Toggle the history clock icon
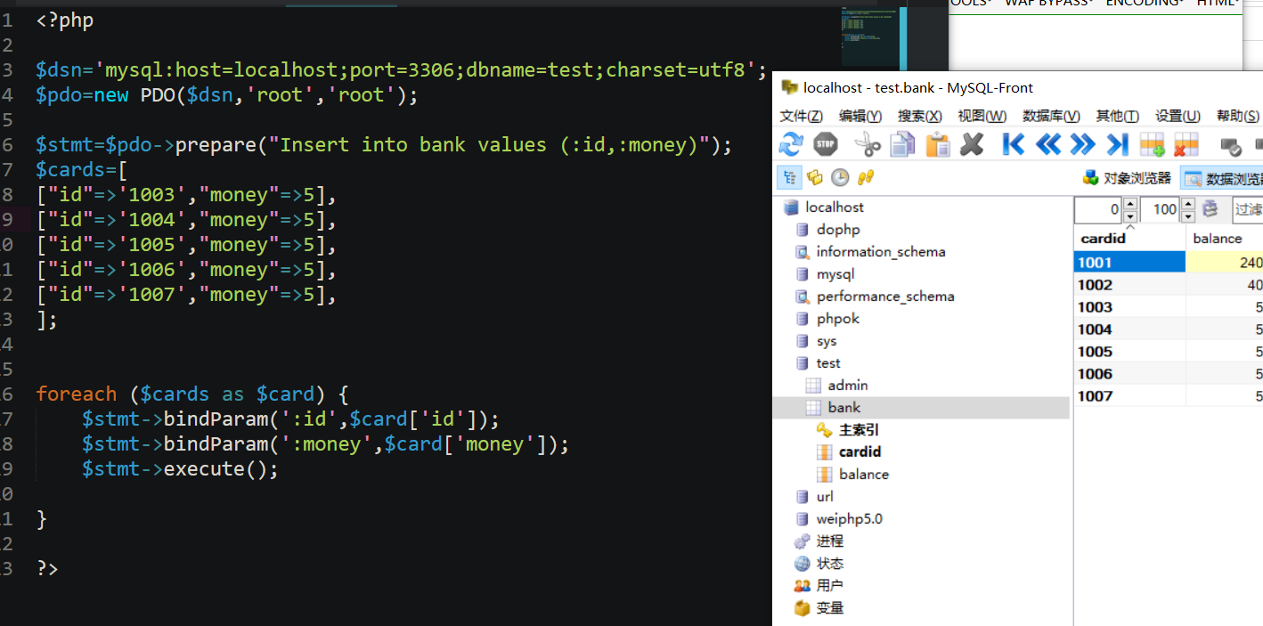This screenshot has height=626, width=1263. tap(839, 177)
